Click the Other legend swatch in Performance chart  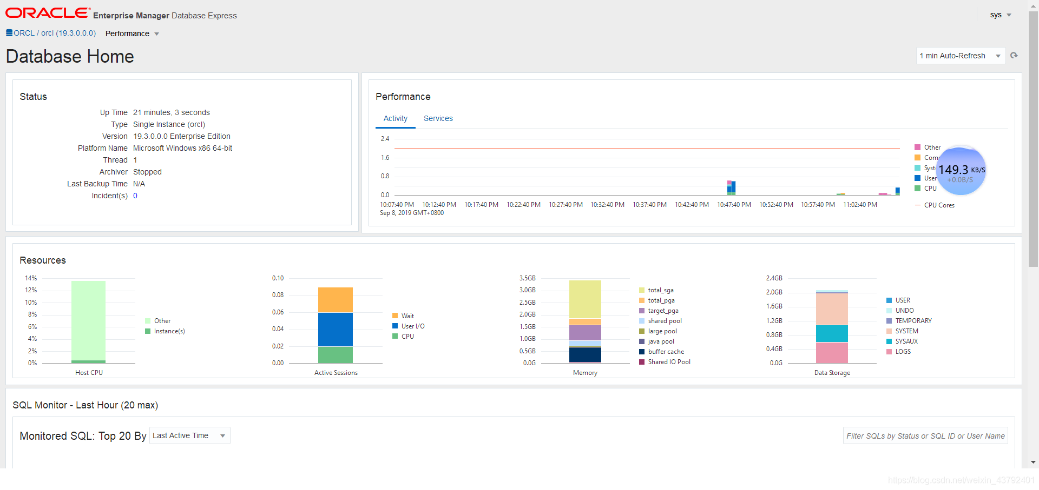pyautogui.click(x=918, y=147)
